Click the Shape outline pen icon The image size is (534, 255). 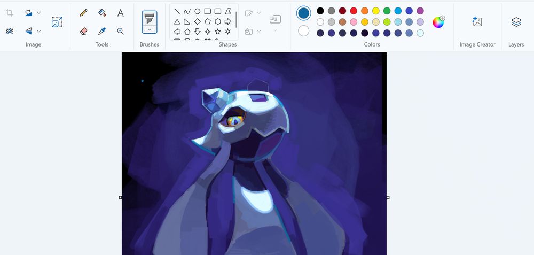click(x=249, y=13)
